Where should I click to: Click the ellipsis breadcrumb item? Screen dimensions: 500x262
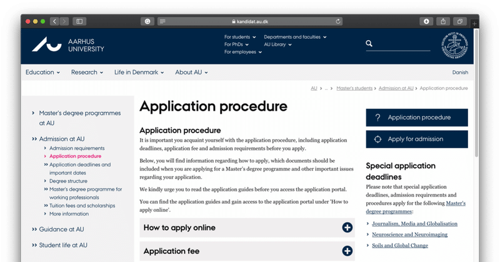click(326, 88)
